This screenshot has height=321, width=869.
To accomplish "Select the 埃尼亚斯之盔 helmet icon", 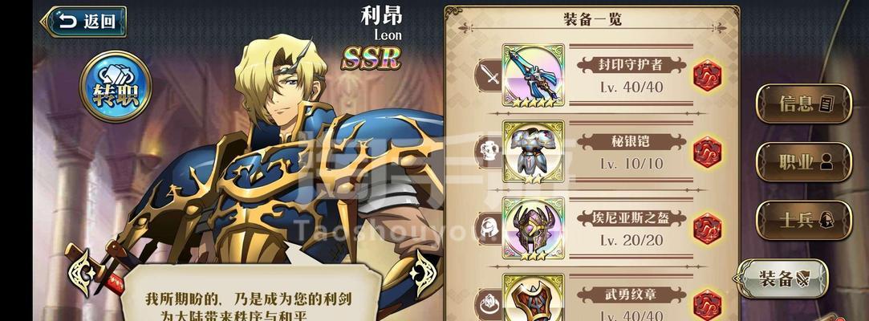I will click(x=533, y=229).
